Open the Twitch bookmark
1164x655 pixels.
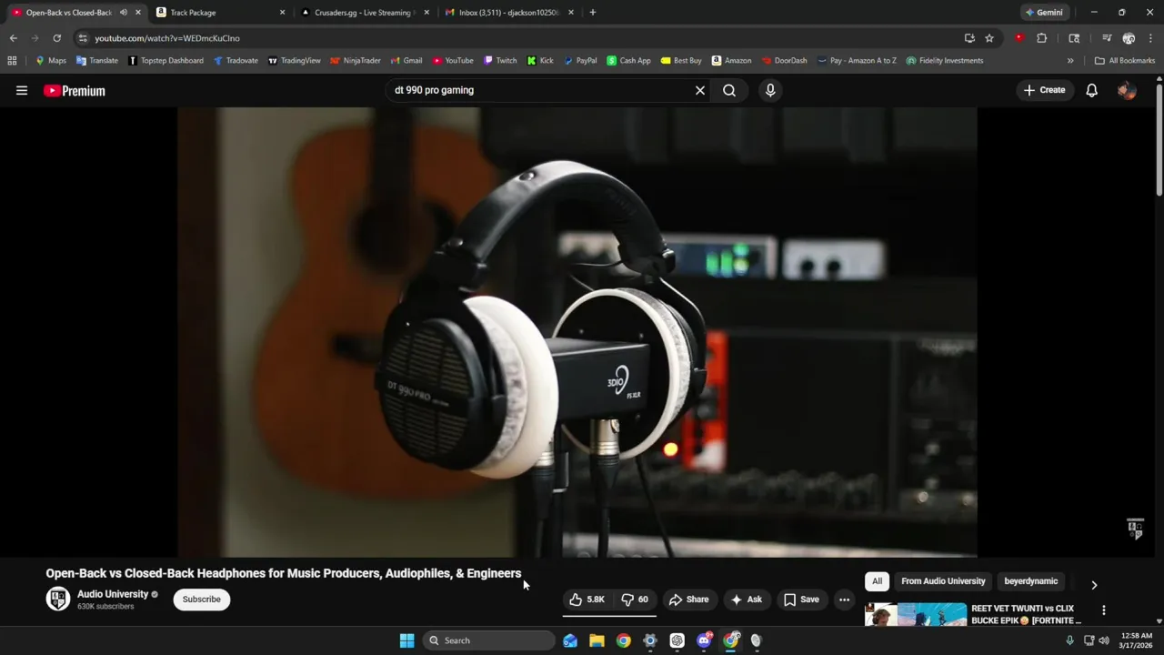(500, 61)
